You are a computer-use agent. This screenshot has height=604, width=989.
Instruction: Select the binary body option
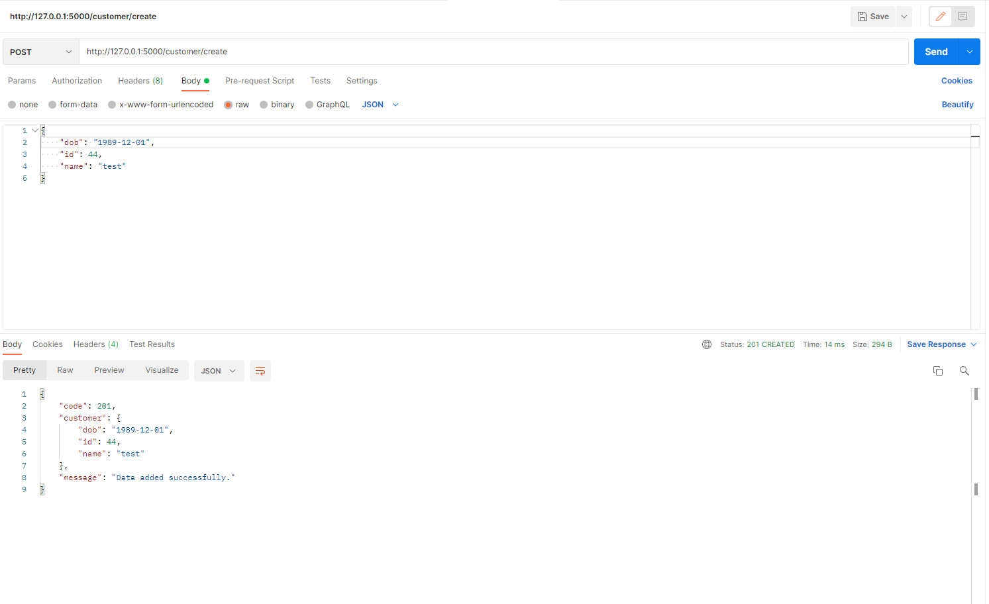tap(277, 105)
